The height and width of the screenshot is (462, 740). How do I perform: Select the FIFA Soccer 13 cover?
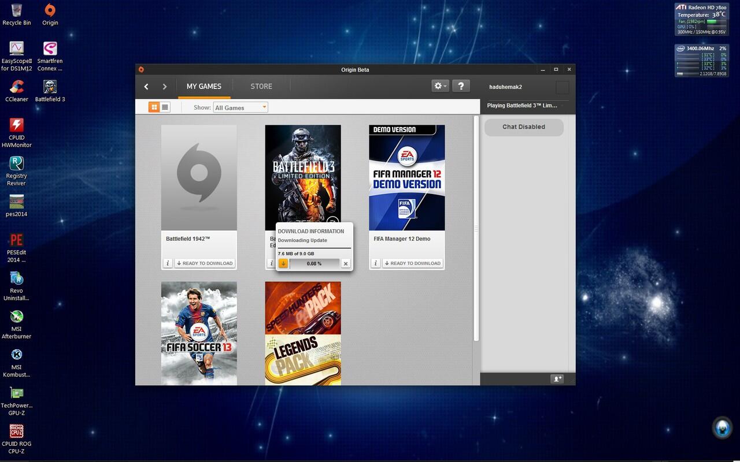(x=199, y=333)
